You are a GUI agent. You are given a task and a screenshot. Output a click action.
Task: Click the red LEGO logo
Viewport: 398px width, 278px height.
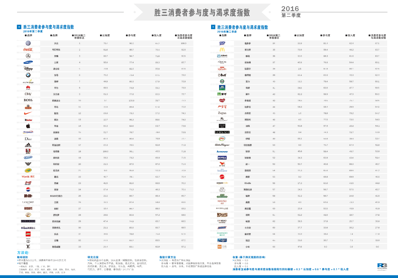tap(28, 234)
